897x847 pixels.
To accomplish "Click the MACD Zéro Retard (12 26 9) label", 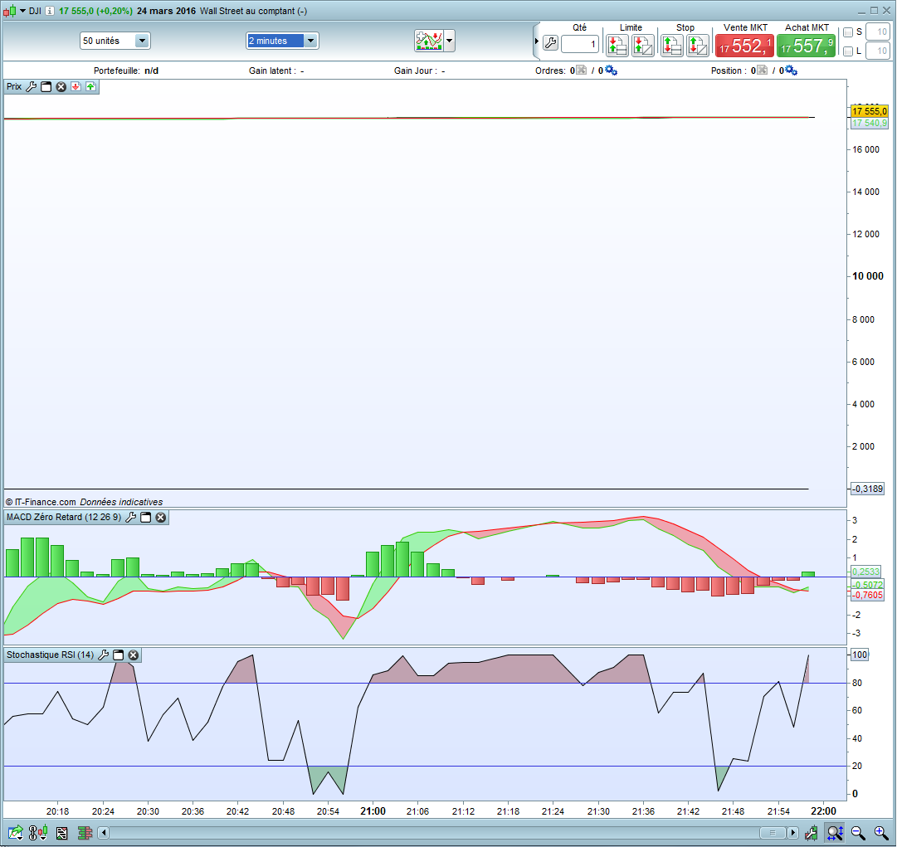I will pyautogui.click(x=64, y=518).
